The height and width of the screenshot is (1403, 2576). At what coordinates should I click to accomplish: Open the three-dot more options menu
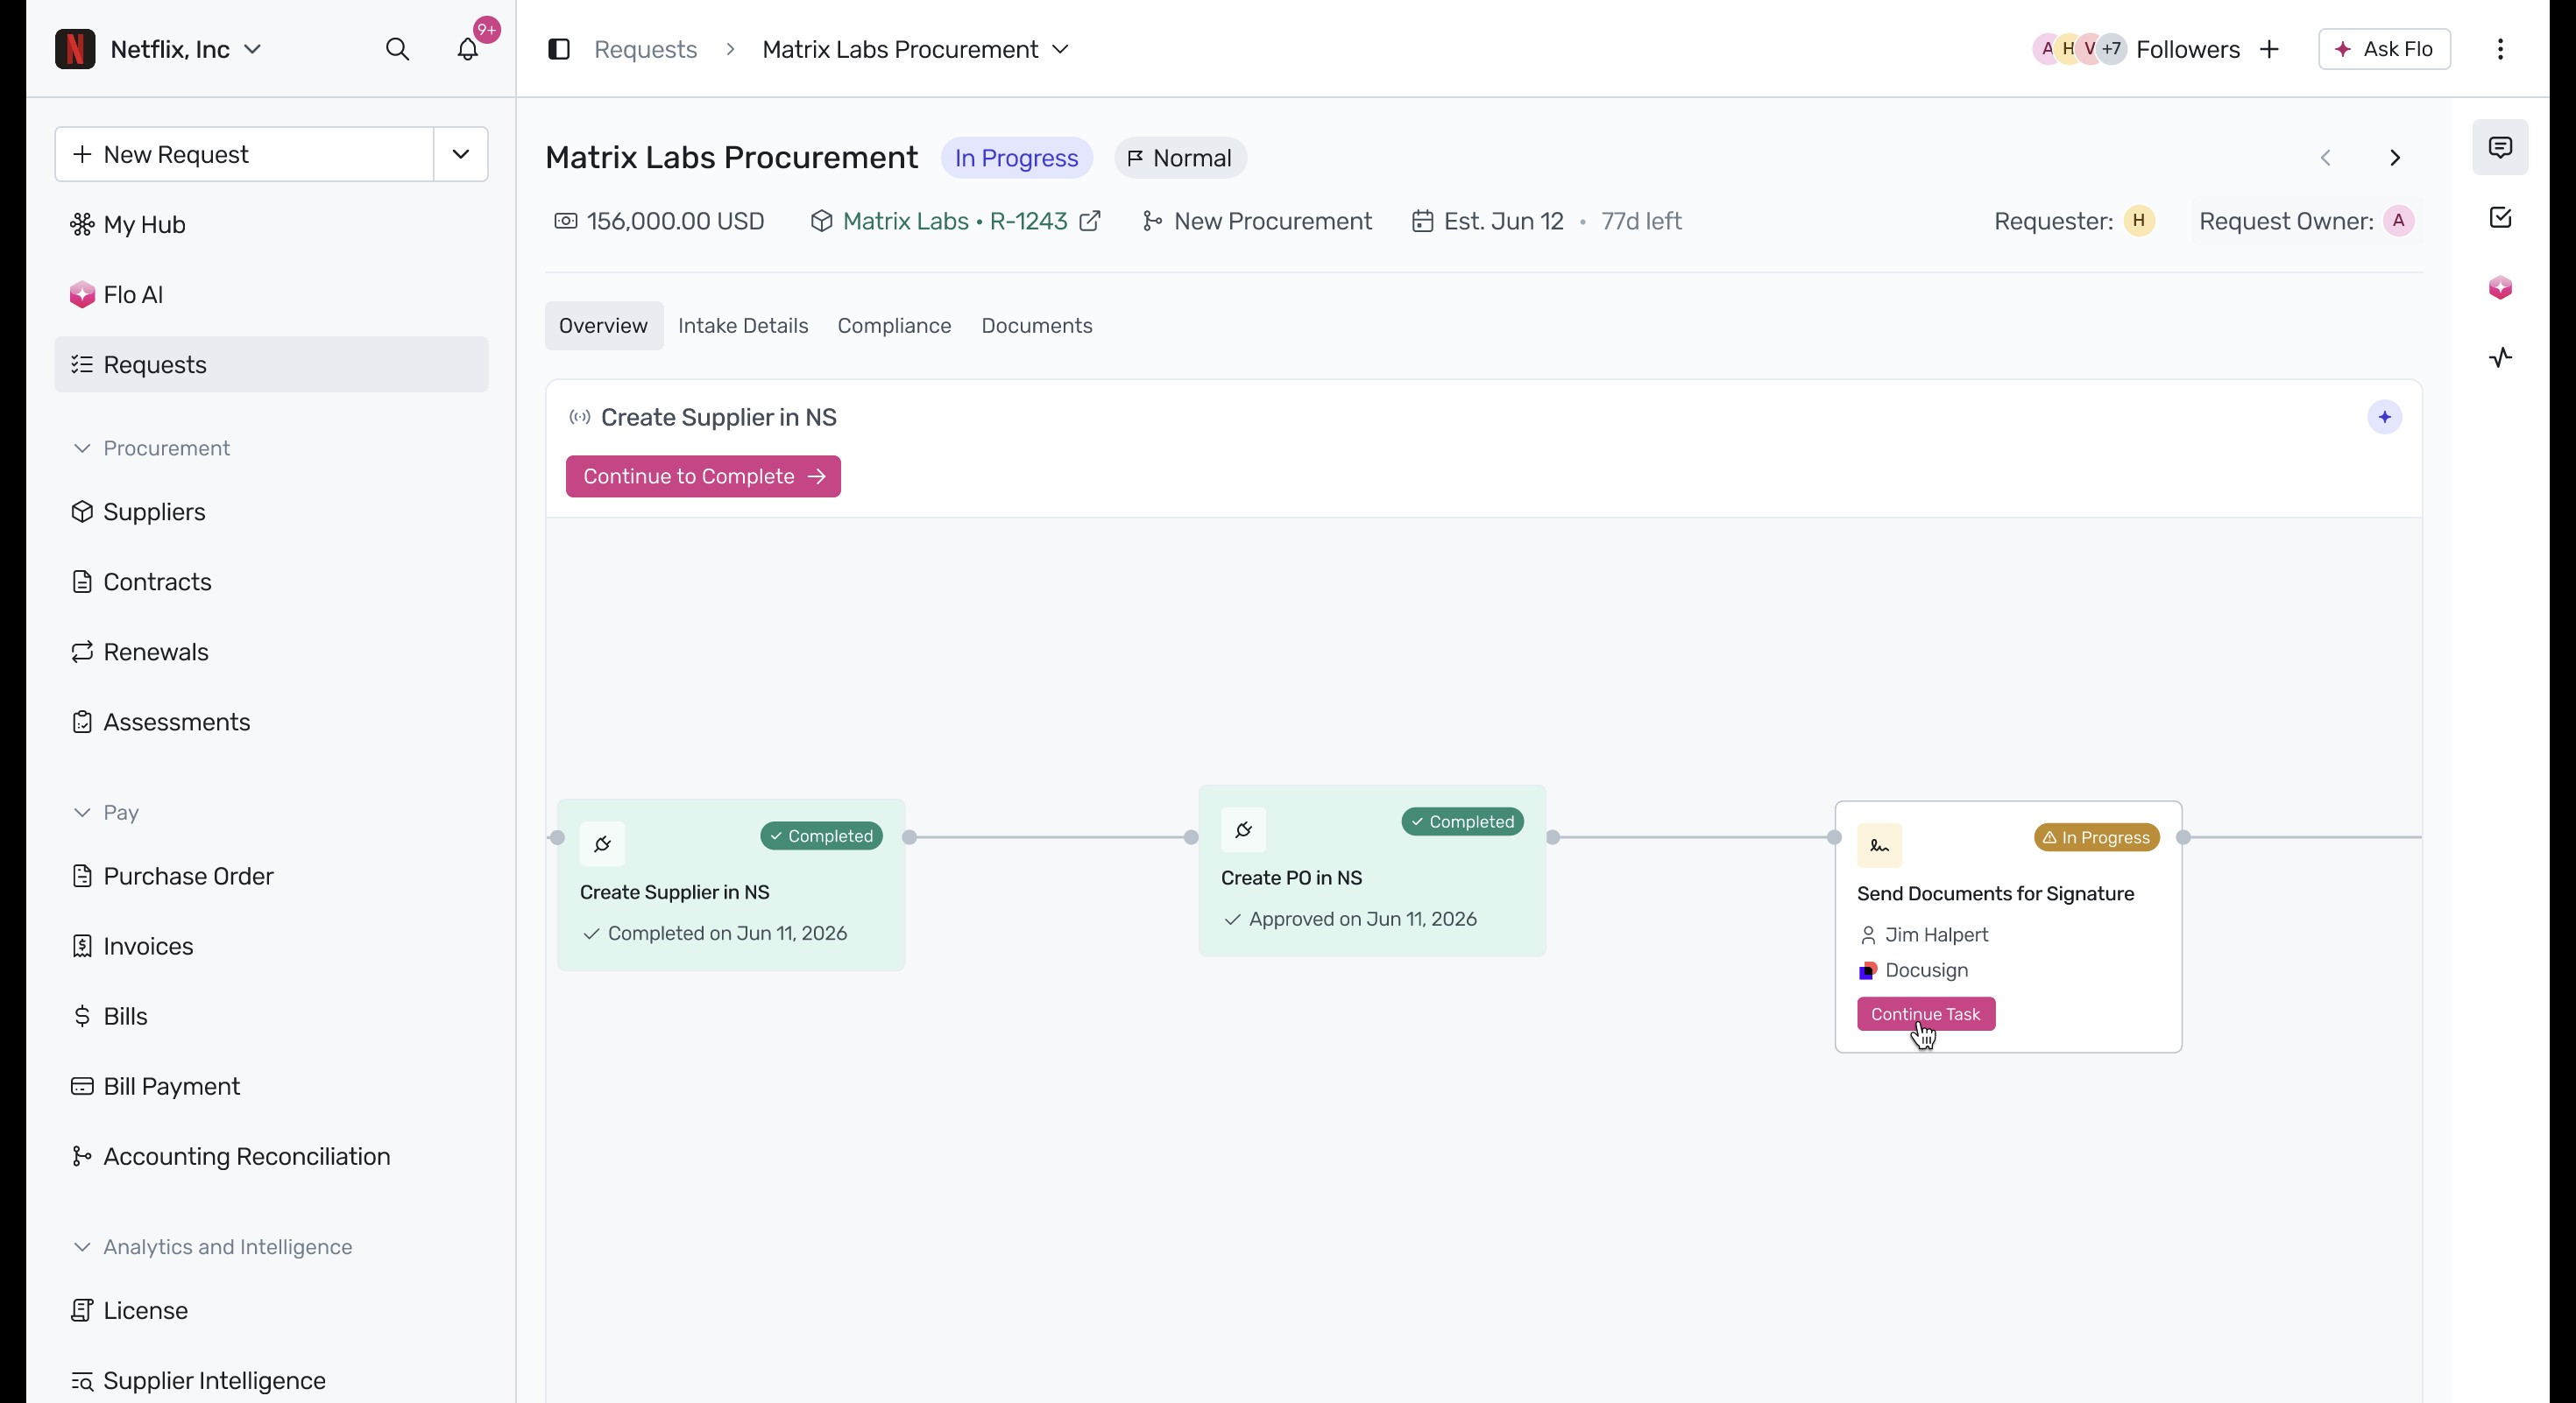(2501, 49)
